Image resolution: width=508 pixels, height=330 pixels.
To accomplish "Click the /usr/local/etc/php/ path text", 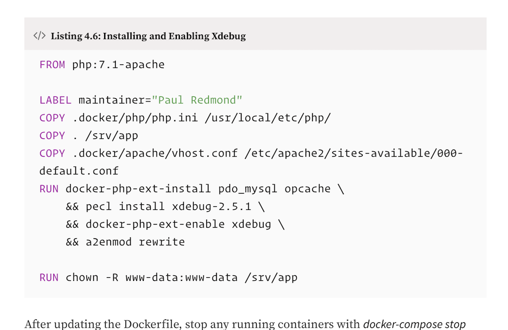I will coord(268,118).
